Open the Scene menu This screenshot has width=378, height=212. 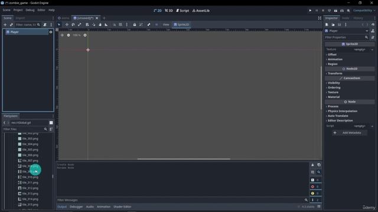6,10
